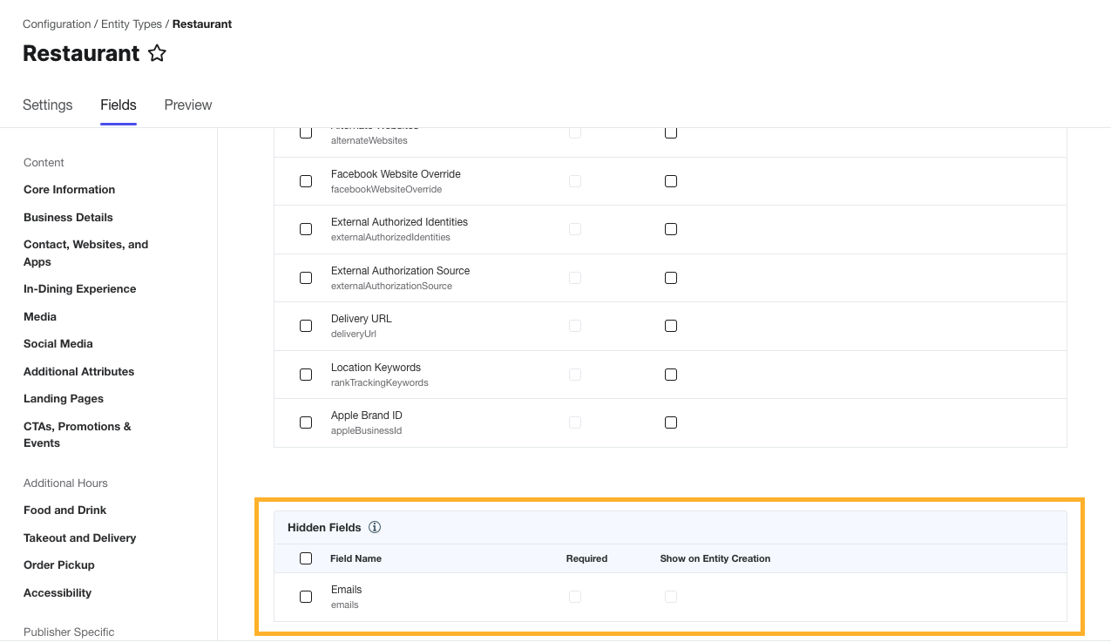
Task: Star the Restaurant entity type as favorite
Action: click(157, 54)
